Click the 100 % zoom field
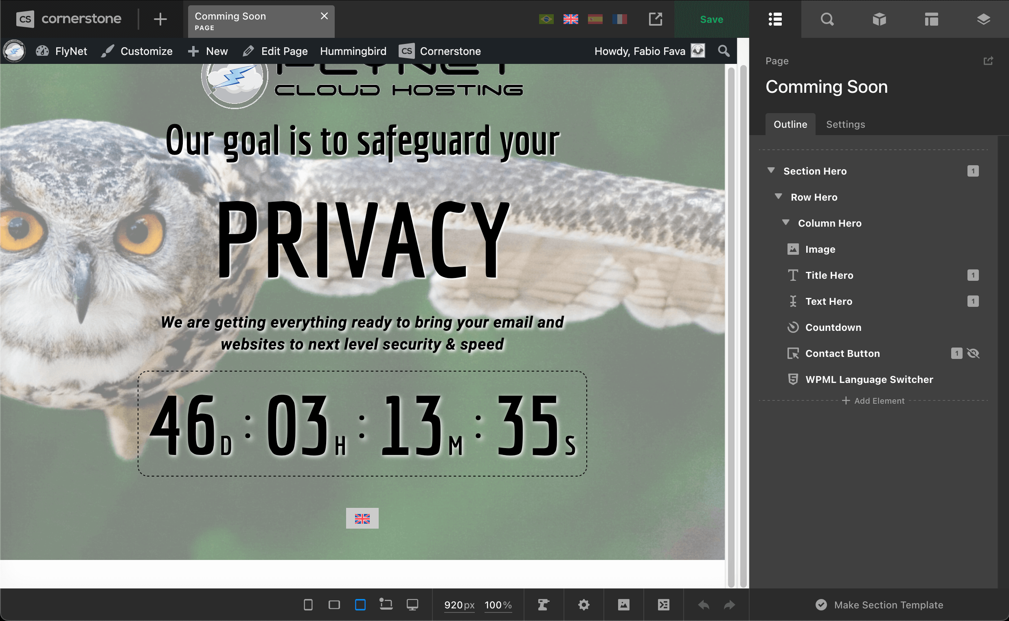The image size is (1009, 621). tap(498, 605)
